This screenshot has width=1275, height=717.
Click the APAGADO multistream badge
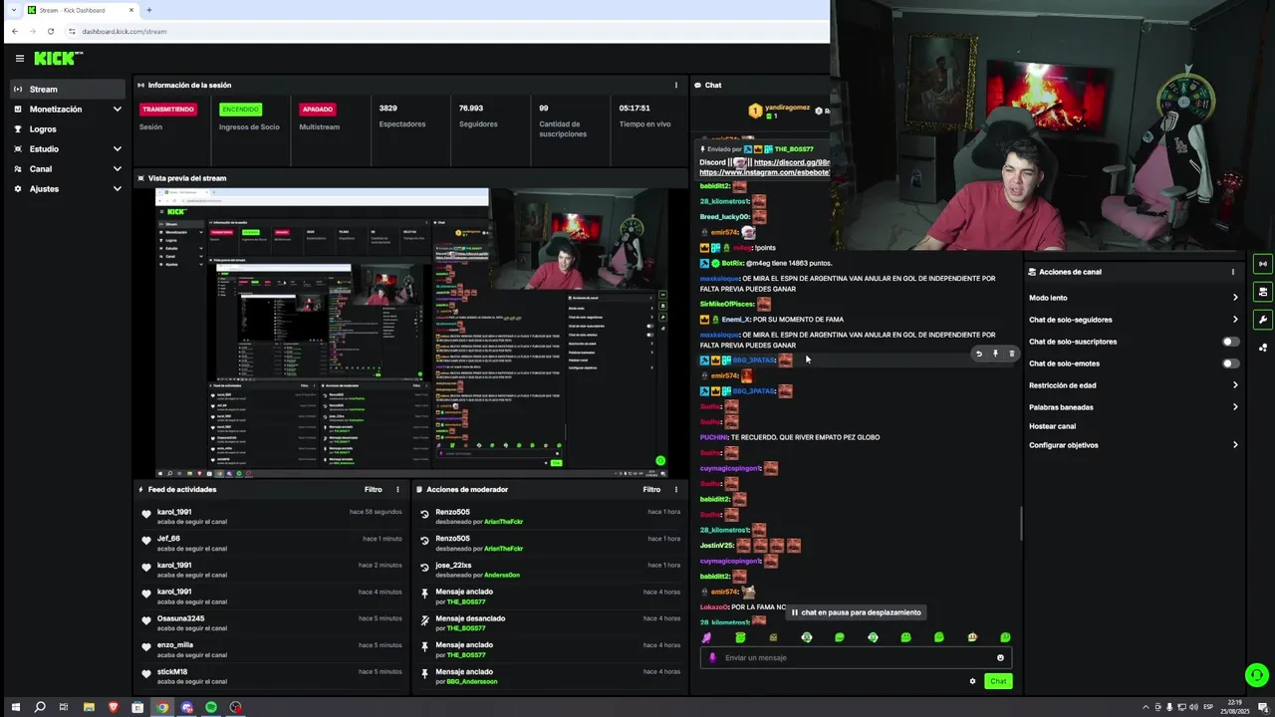(318, 110)
